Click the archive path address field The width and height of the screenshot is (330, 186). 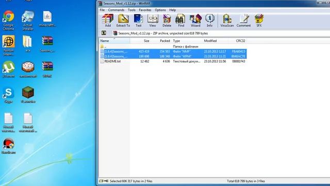221,33
